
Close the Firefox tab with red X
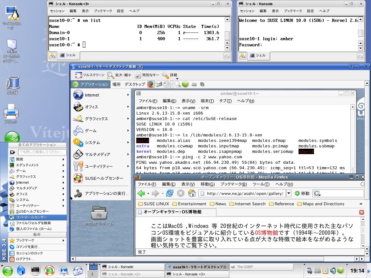click(361, 212)
